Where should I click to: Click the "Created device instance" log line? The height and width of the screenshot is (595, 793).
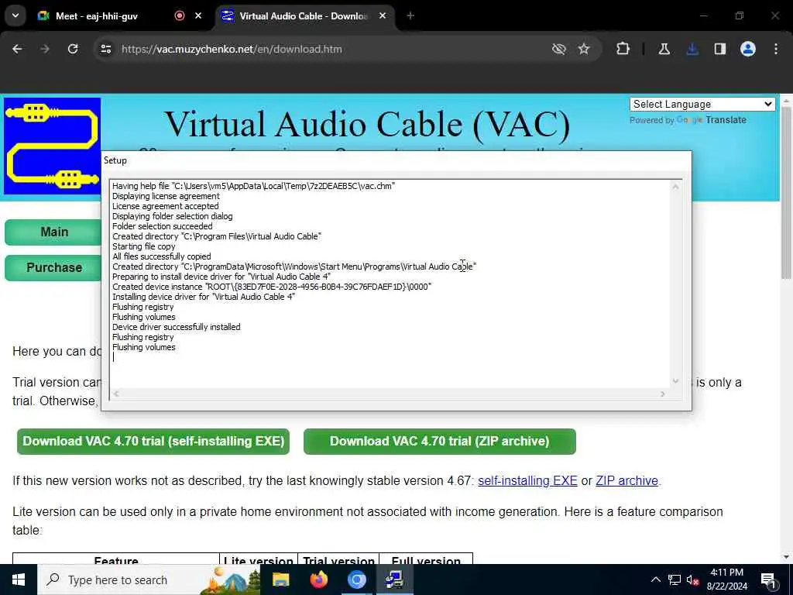pyautogui.click(x=272, y=287)
